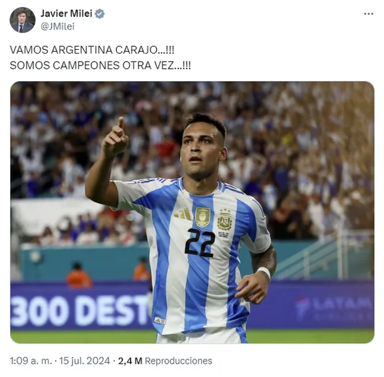Click the small Adidas tag at the jersey hem
Image resolution: width=384 pixels, height=377 pixels.
(x=160, y=320)
